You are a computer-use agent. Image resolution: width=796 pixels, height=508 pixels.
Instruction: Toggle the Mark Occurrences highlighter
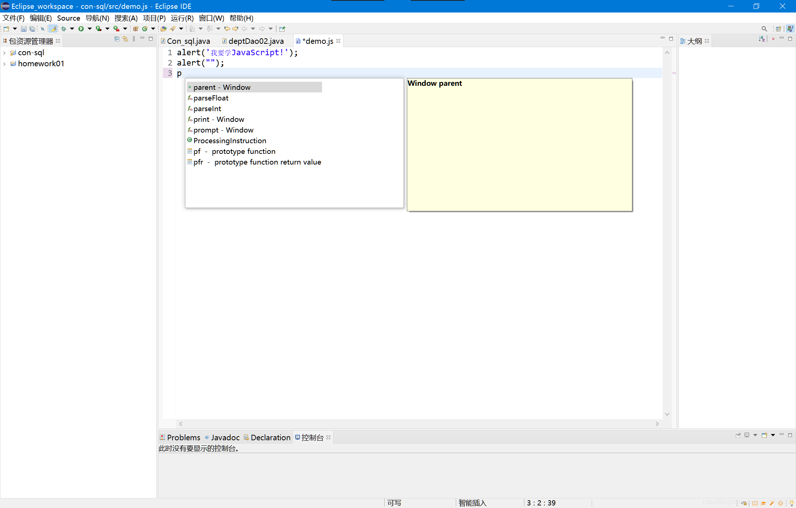53,29
